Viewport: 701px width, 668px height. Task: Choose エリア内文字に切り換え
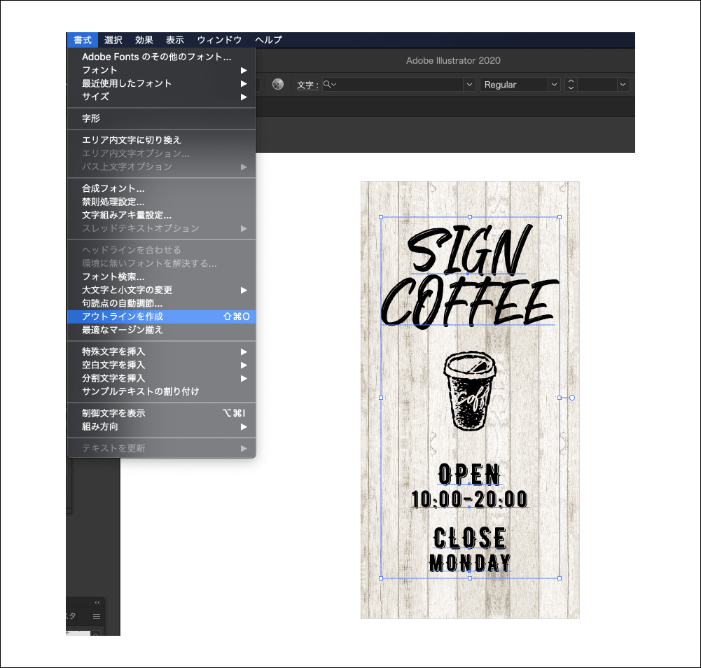coord(161,140)
